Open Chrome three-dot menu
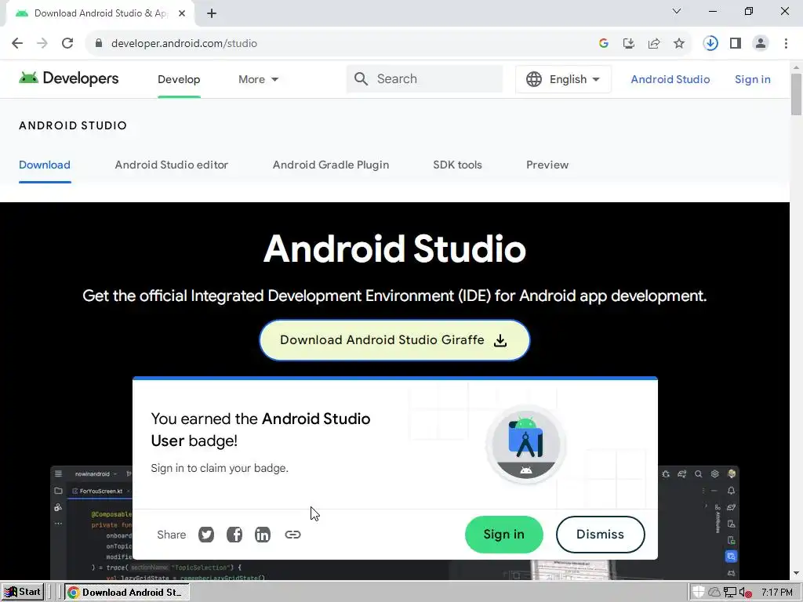The width and height of the screenshot is (803, 602). pos(786,44)
